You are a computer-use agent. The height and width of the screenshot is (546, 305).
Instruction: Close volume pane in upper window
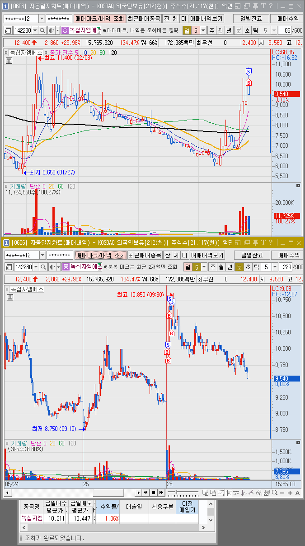click(298, 186)
